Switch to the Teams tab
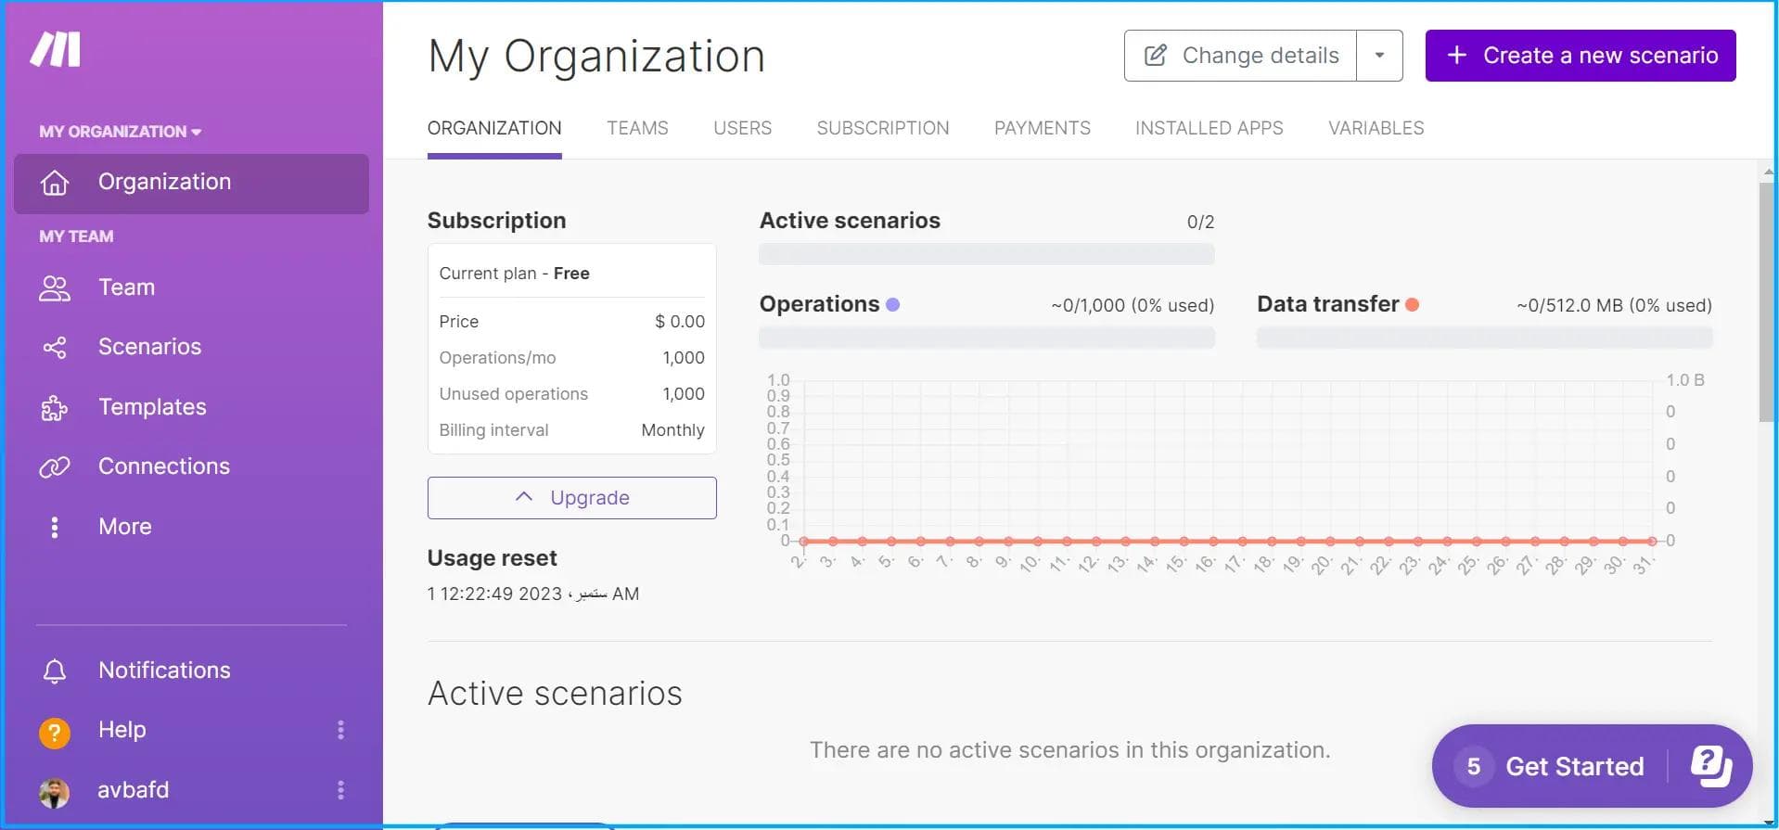The width and height of the screenshot is (1779, 830). coord(637,128)
